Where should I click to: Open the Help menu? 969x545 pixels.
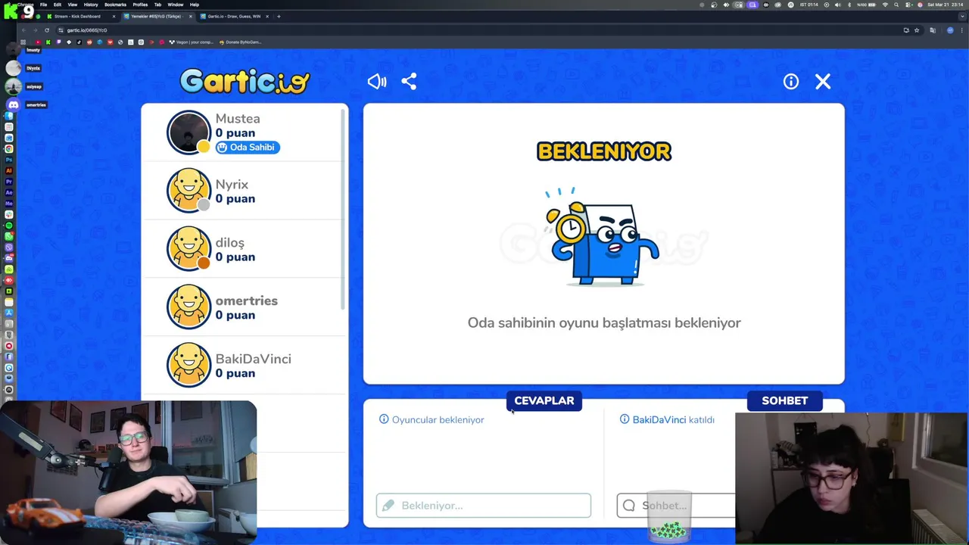195,5
